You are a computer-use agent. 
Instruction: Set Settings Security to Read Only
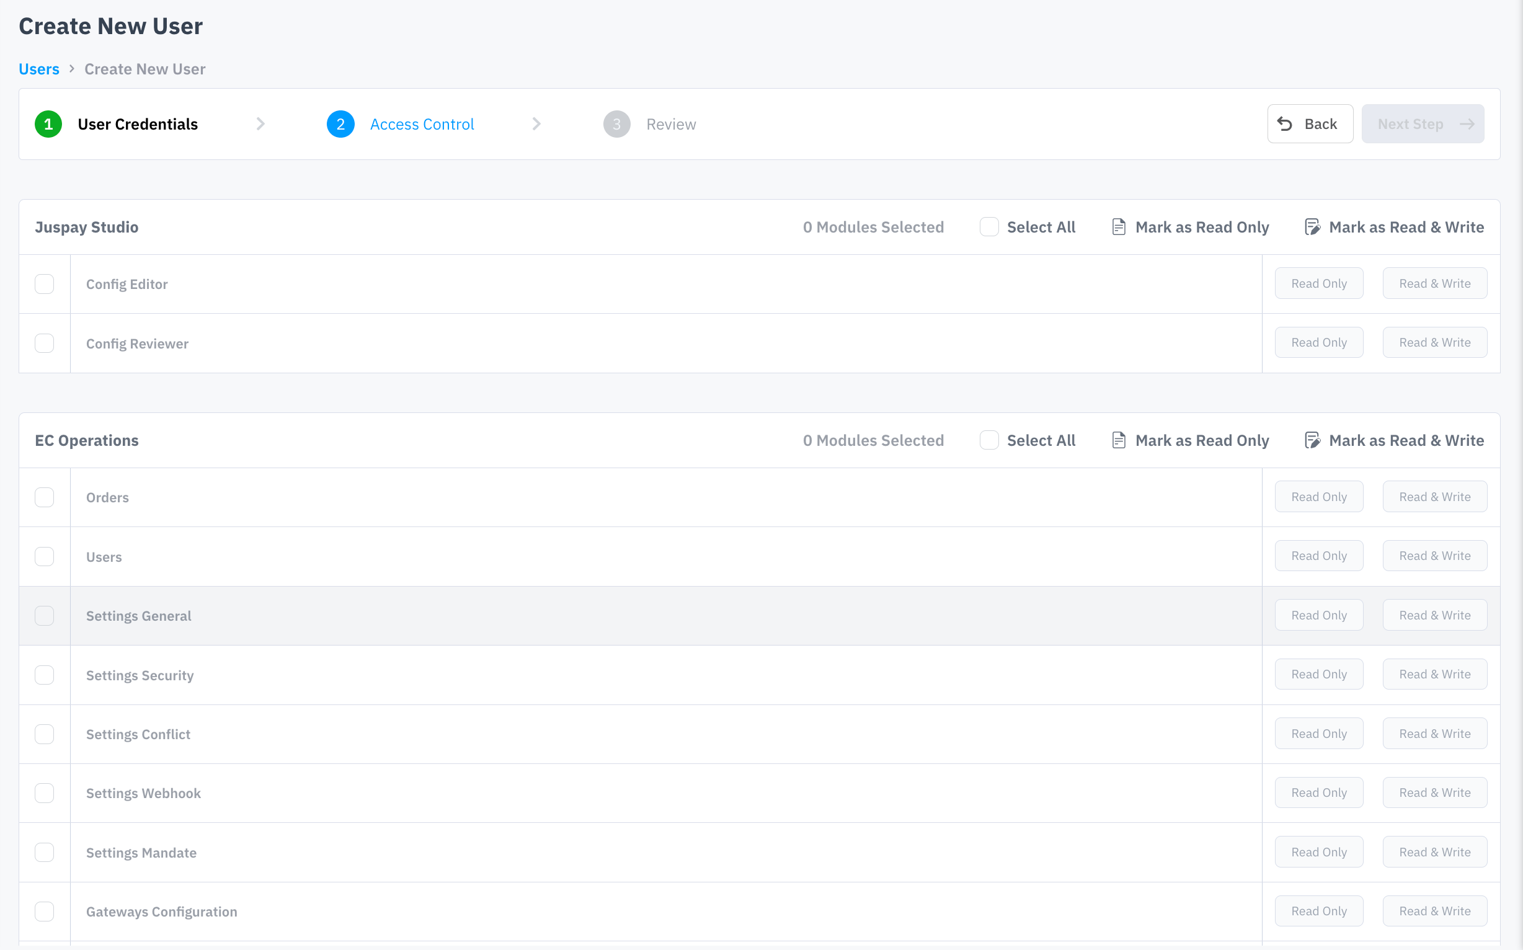[1318, 674]
